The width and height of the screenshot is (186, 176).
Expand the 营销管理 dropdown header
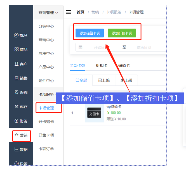(48, 13)
